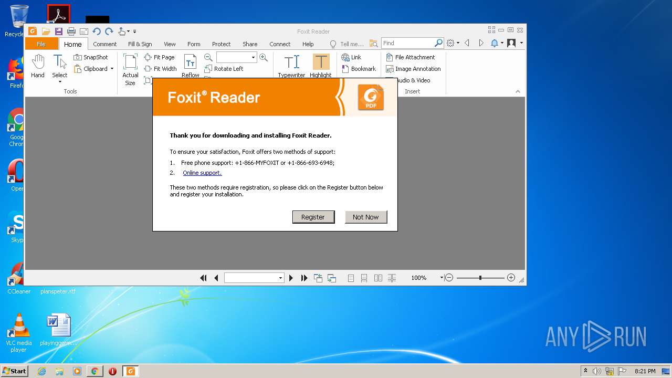This screenshot has width=672, height=378.
Task: Insert a Link
Action: click(351, 57)
